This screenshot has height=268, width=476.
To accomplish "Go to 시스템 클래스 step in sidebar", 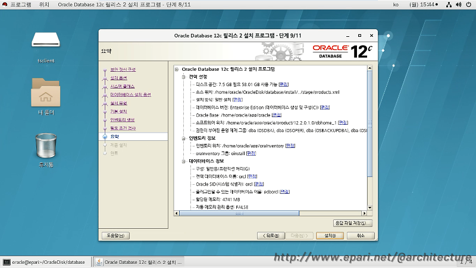I will click(123, 86).
